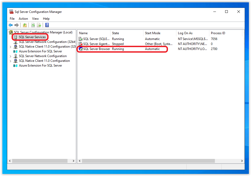Click Other (Boot, Syste... start mode cell

(159, 44)
